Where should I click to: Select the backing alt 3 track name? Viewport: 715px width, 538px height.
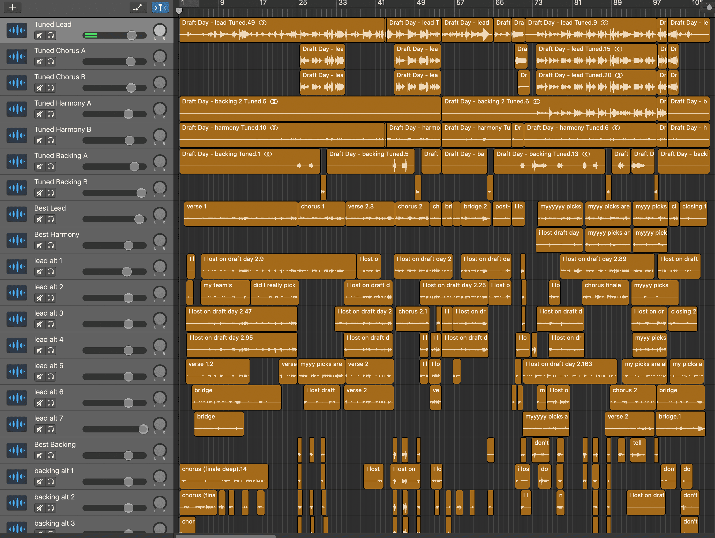point(54,523)
